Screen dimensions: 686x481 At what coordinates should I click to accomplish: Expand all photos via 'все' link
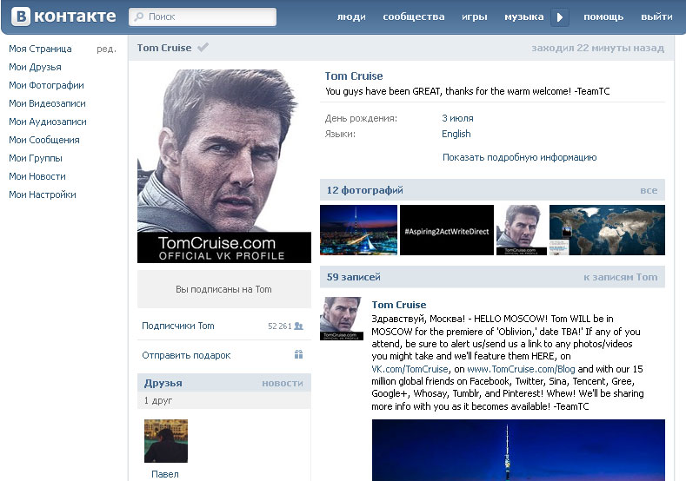tap(649, 190)
